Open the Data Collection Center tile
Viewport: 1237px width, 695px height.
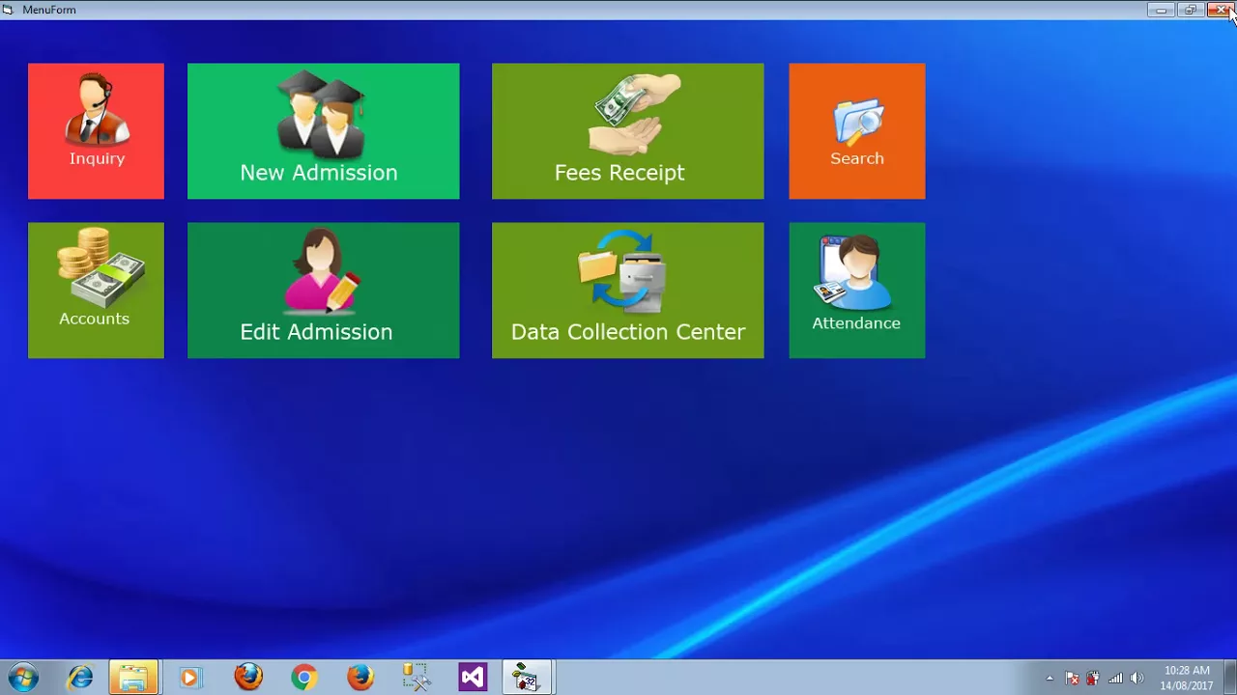point(627,291)
